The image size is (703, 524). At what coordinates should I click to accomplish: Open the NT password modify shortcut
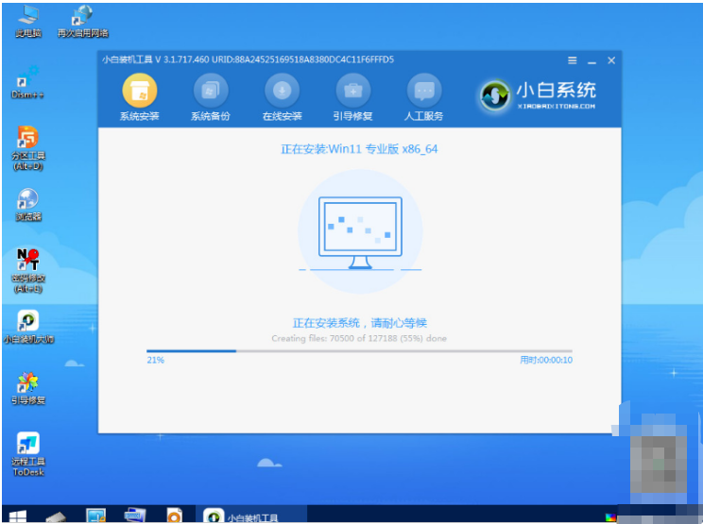tap(28, 271)
